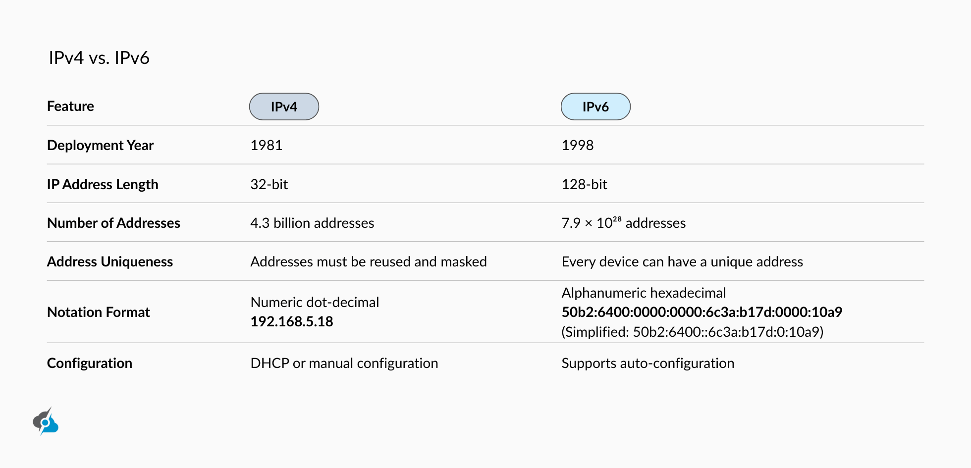
Task: Click the 4.3 billion addresses text
Action: (x=312, y=223)
